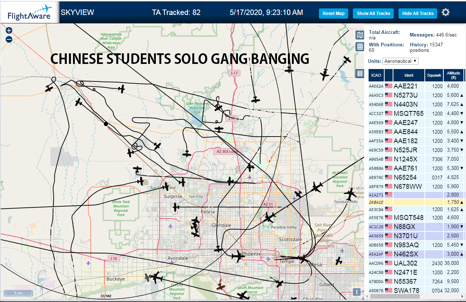The image size is (466, 302).
Task: Select the highlighted 268A1E row
Action: point(416,202)
